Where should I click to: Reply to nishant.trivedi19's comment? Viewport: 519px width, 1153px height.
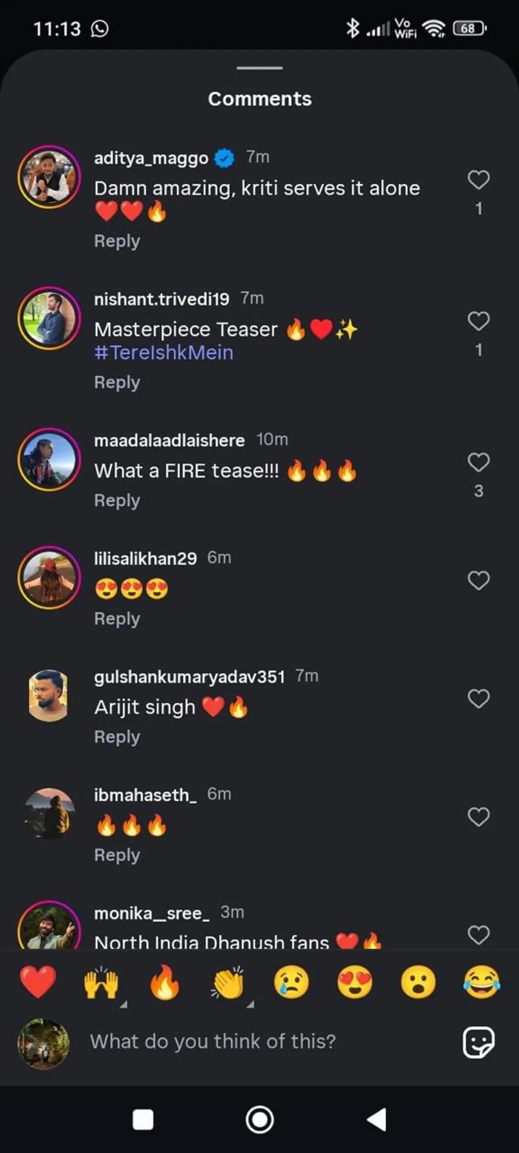coord(117,382)
